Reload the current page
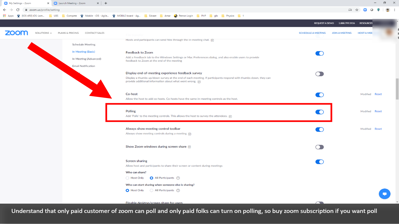 18,10
